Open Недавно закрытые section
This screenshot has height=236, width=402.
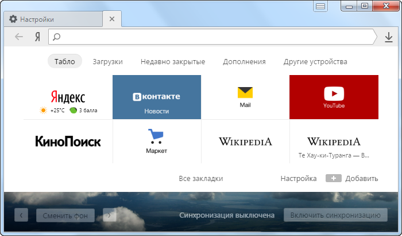[173, 62]
